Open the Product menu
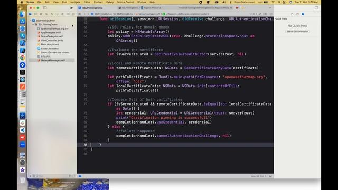 pos(98,2)
